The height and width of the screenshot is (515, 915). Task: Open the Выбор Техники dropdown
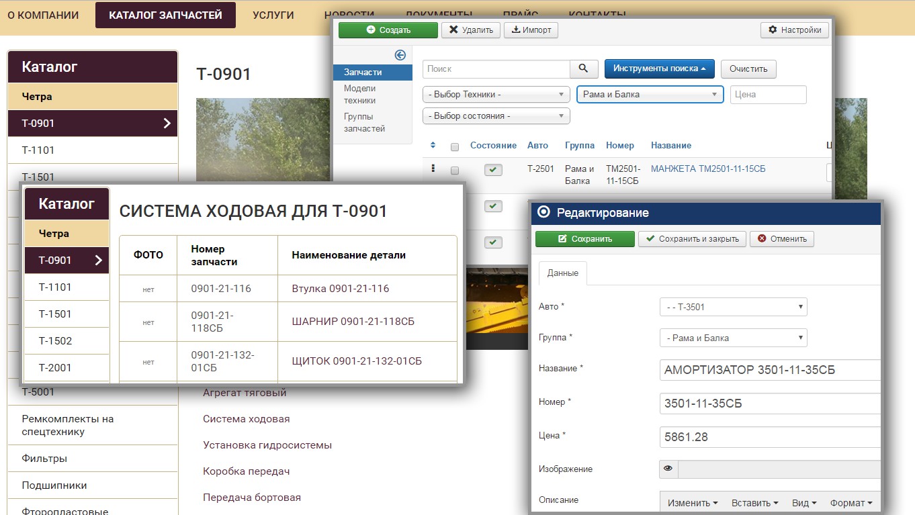[x=496, y=95]
